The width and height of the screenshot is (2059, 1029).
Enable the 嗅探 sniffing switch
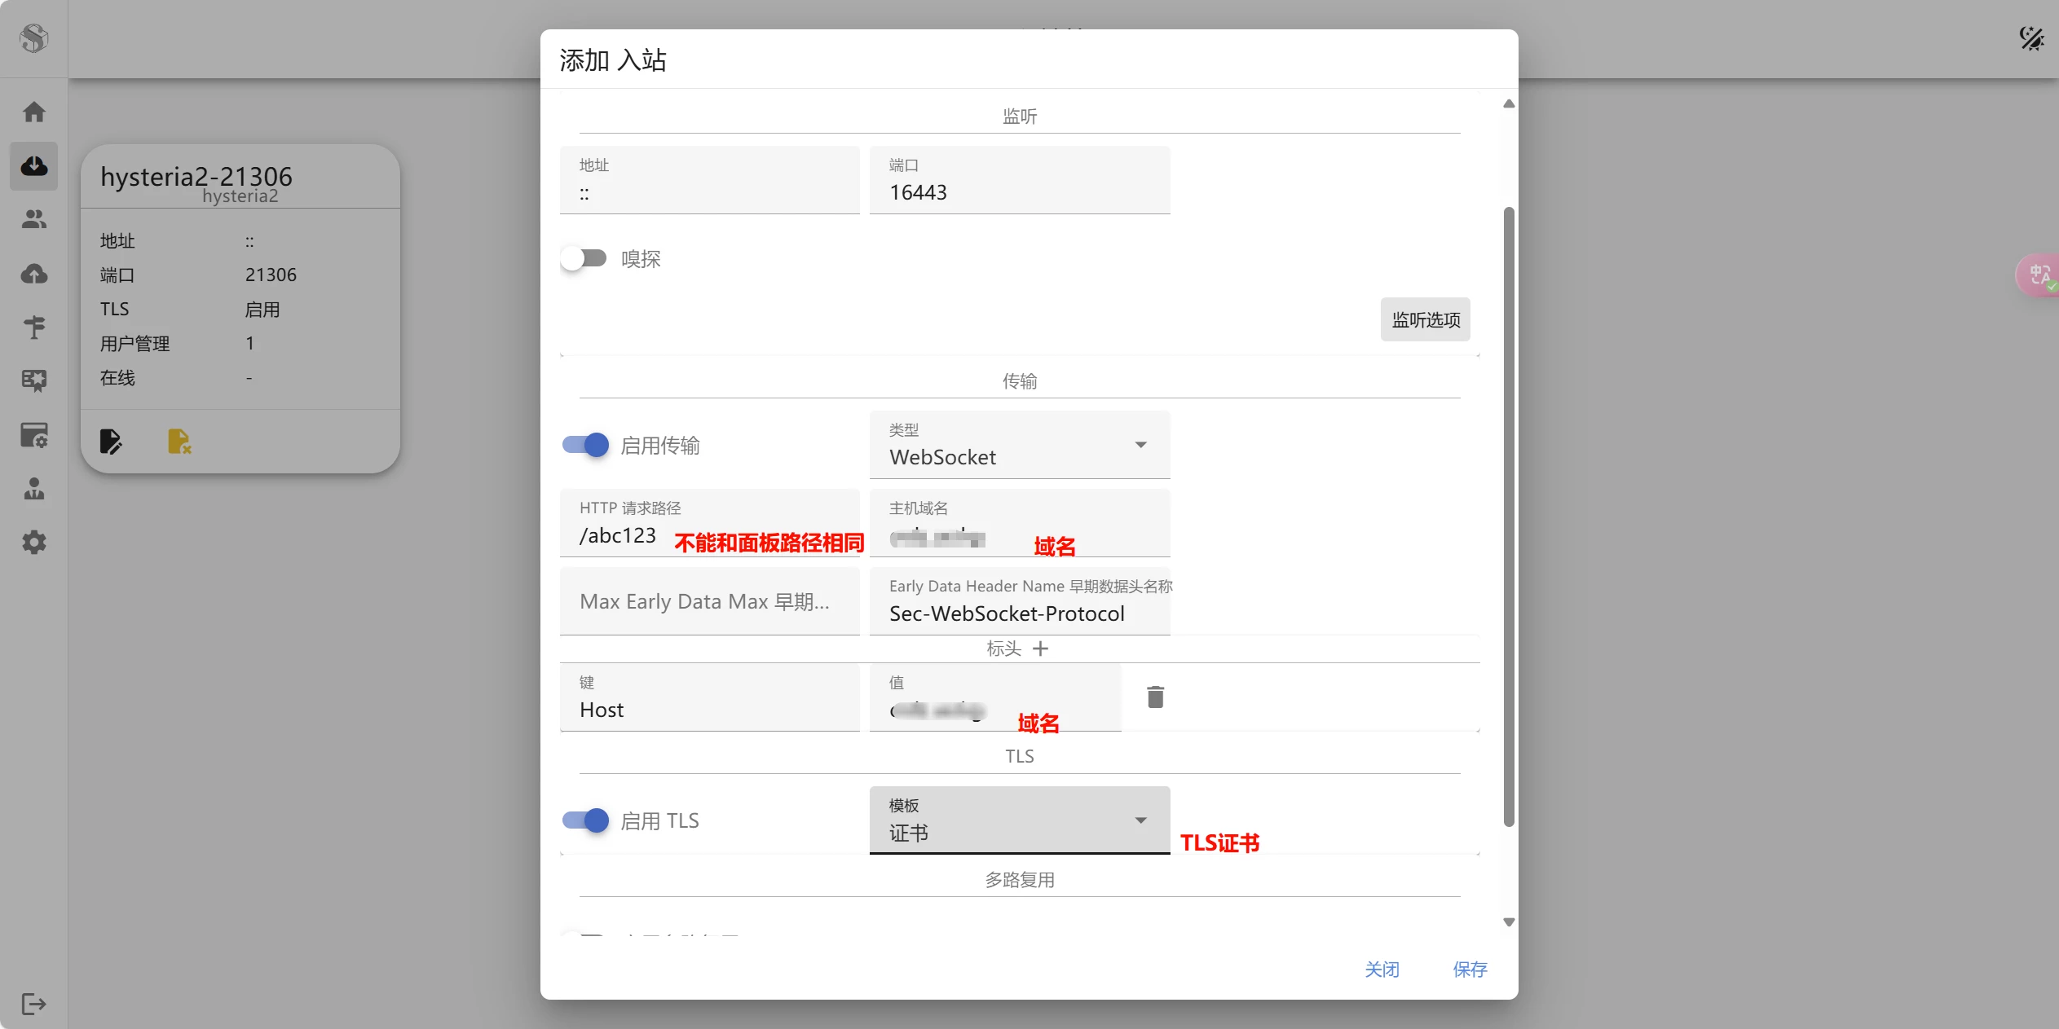coord(584,259)
